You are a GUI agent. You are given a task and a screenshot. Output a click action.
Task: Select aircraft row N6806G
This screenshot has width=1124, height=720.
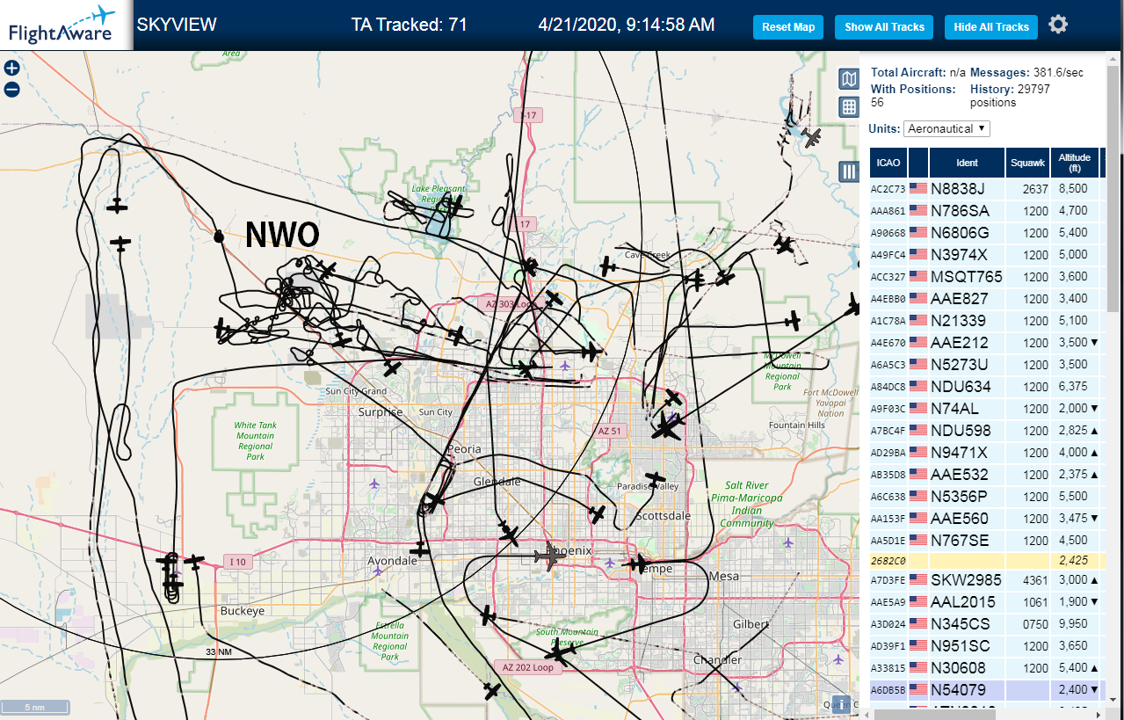[988, 233]
